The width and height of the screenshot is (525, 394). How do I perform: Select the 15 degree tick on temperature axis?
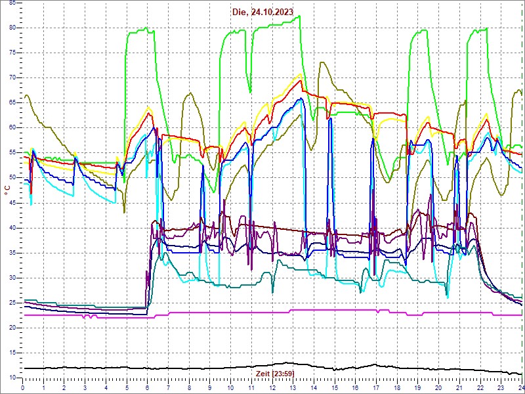coord(12,353)
